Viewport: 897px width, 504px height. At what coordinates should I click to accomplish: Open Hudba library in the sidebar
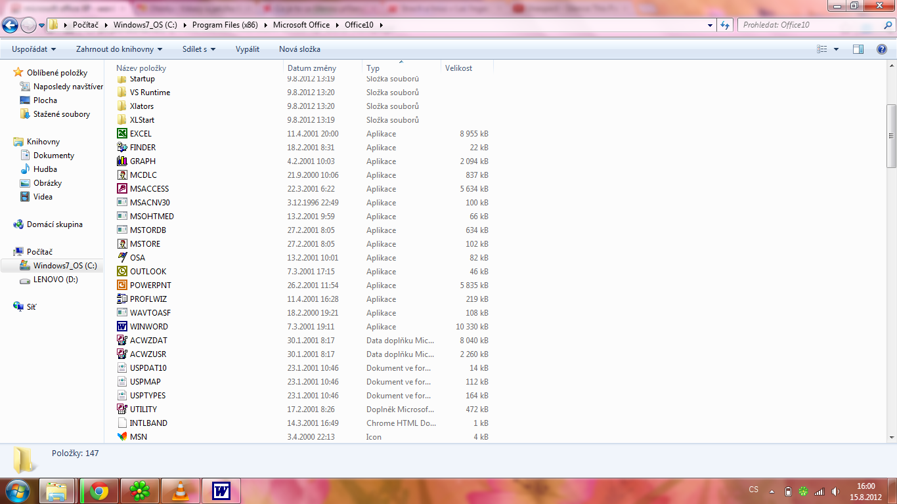45,169
